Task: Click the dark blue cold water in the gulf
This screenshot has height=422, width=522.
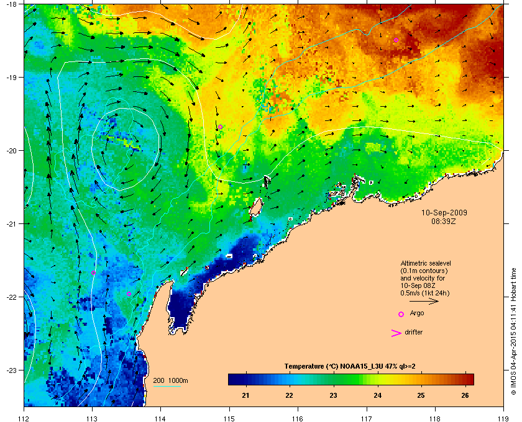Action: point(181,308)
